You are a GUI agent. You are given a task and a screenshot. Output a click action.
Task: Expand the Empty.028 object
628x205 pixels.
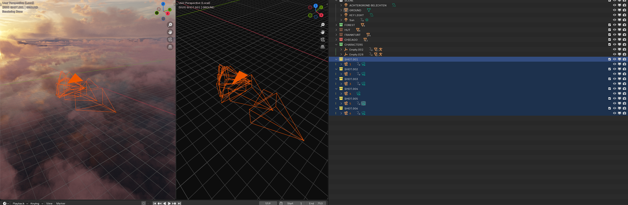pyautogui.click(x=341, y=55)
